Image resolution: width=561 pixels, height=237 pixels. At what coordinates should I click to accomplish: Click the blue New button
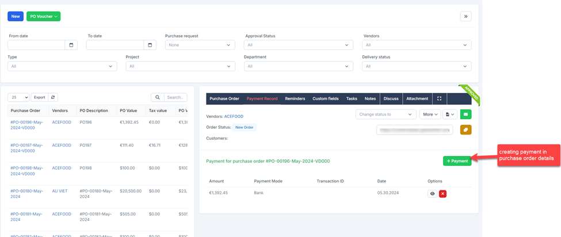16,16
